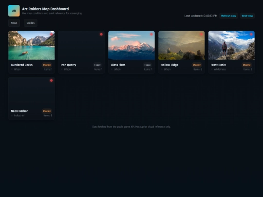
Task: Click the AR logo badge
Action: [14, 11]
